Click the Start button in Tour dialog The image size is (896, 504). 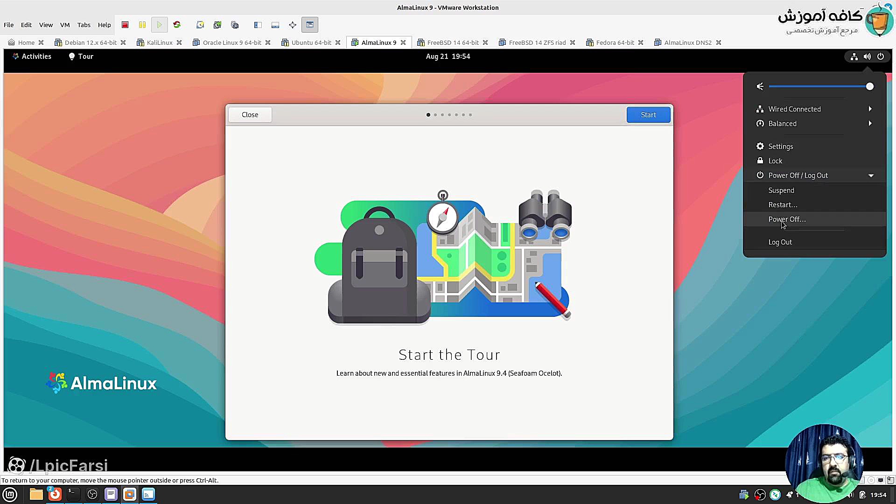tap(648, 115)
